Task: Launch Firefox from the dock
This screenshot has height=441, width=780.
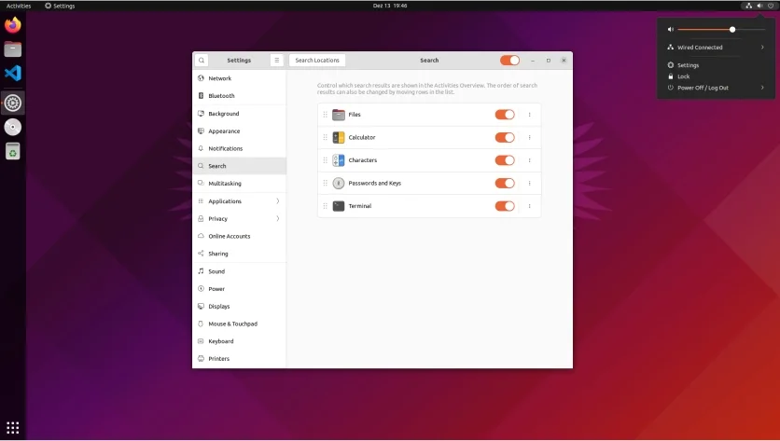Action: click(12, 26)
